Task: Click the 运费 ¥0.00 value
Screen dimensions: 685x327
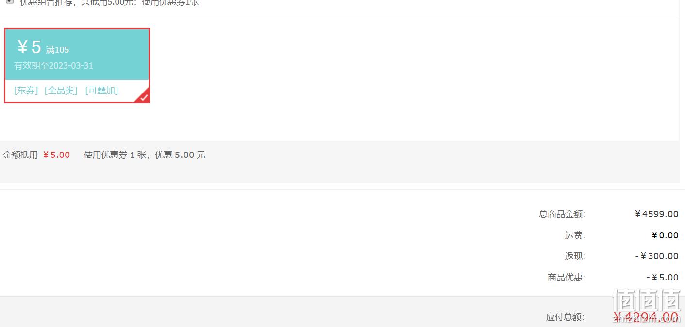Action: tap(665, 235)
